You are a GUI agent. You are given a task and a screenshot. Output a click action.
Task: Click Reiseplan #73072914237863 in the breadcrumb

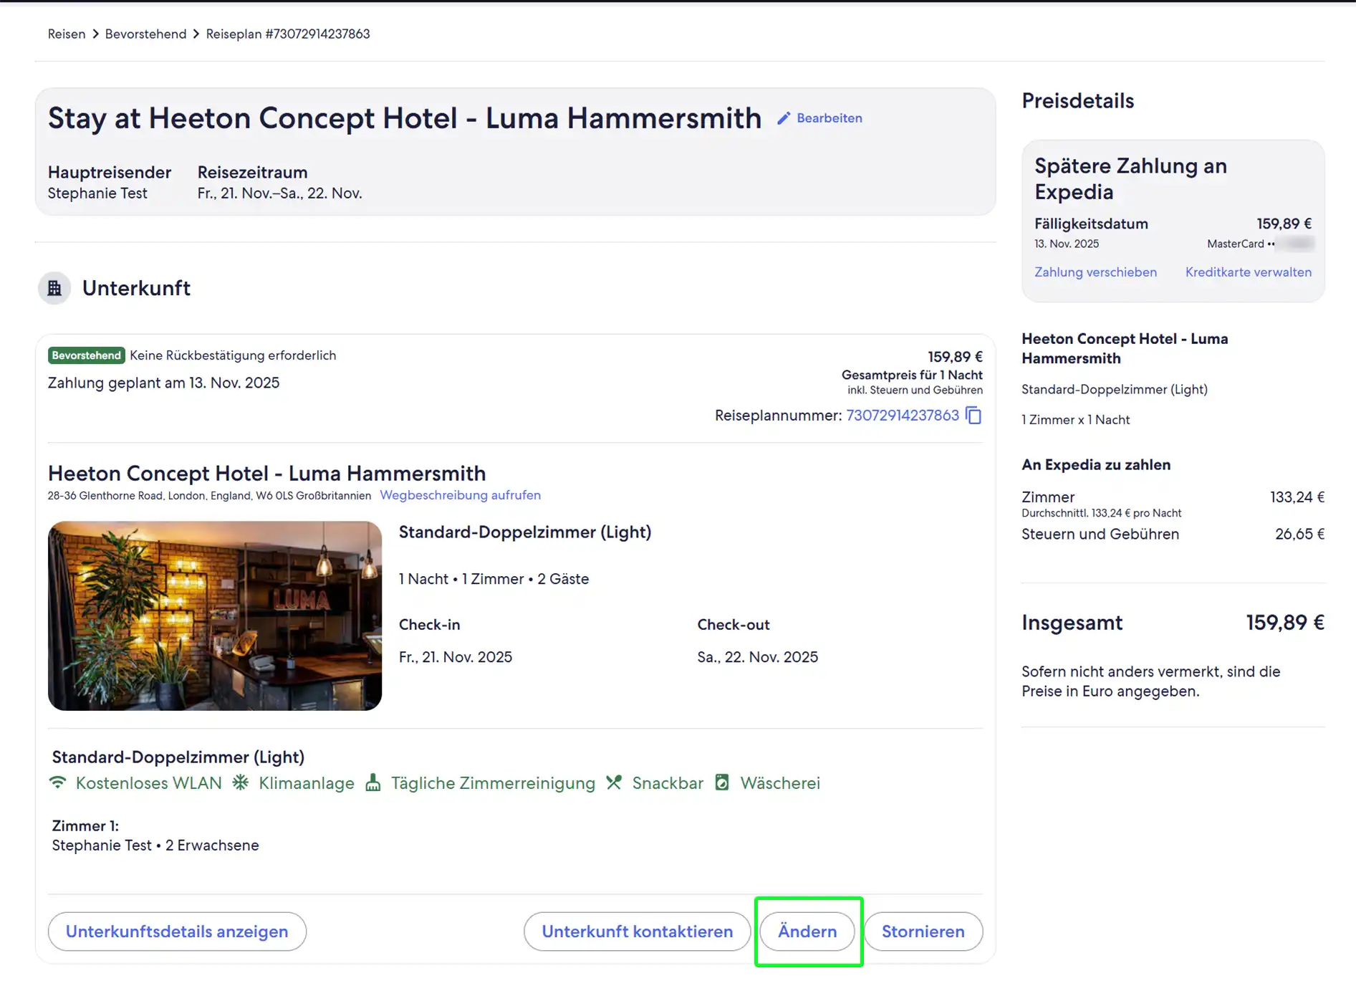click(288, 34)
